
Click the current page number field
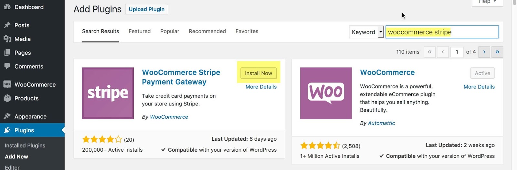pyautogui.click(x=457, y=52)
